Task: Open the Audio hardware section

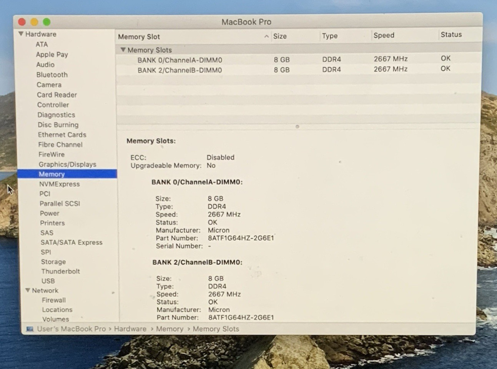Action: [45, 65]
